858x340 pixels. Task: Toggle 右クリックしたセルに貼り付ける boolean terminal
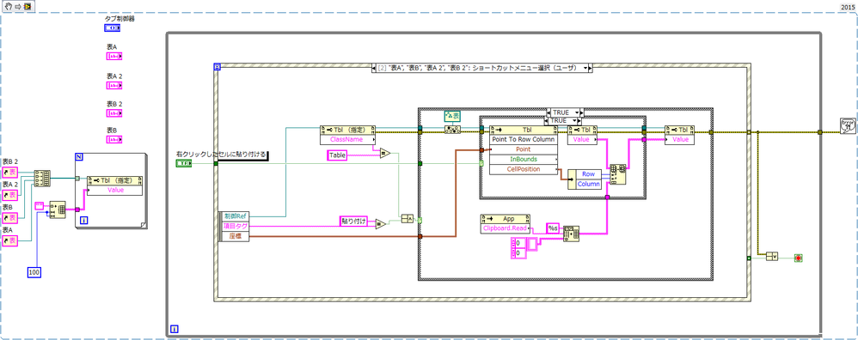pos(183,163)
